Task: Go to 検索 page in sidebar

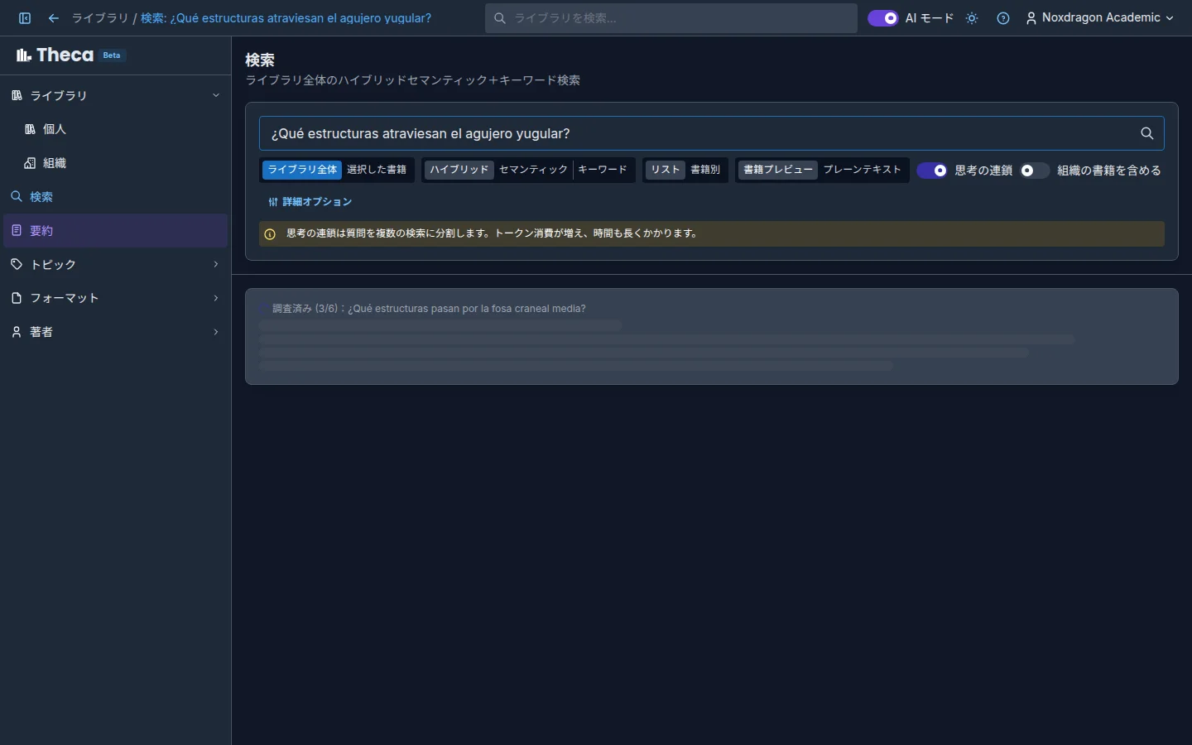Action: pyautogui.click(x=116, y=197)
